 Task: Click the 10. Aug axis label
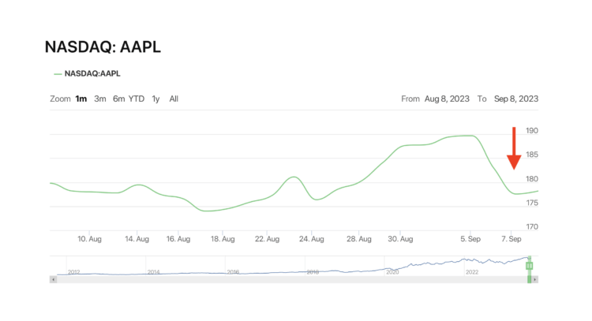pyautogui.click(x=89, y=239)
